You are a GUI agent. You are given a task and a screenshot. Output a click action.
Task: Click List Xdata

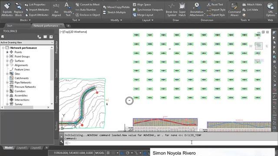[x=250, y=10]
